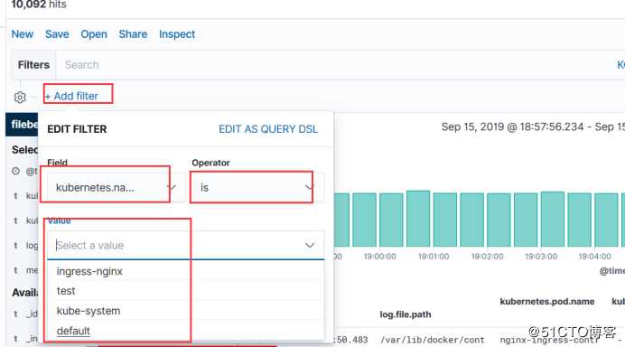Click the Filters label button
The height and width of the screenshot is (347, 625).
pos(33,65)
